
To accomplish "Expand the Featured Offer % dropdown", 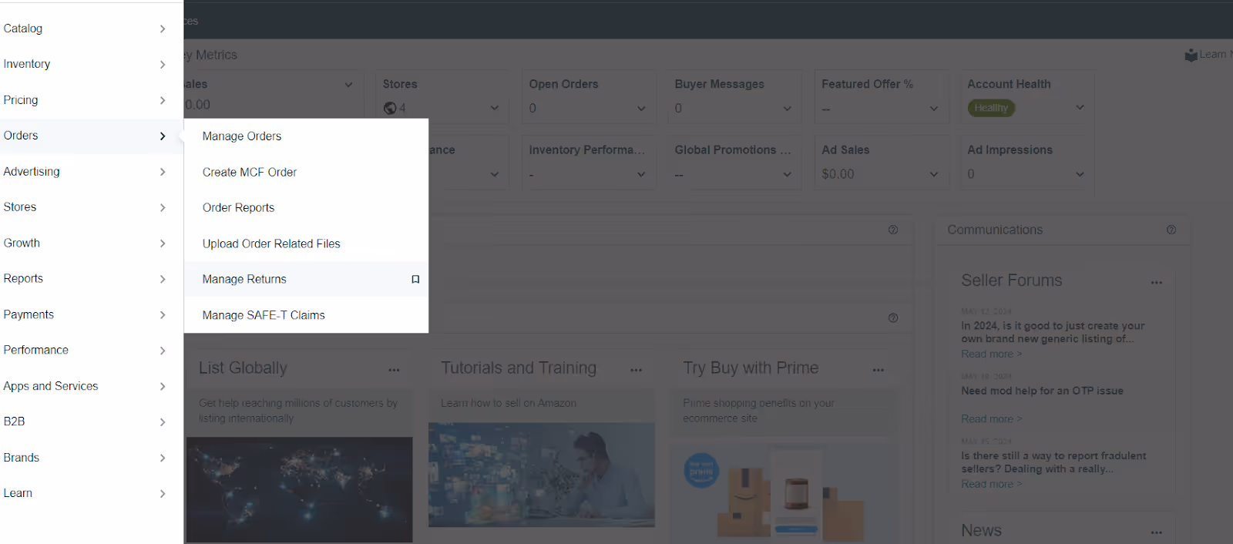I will click(934, 109).
